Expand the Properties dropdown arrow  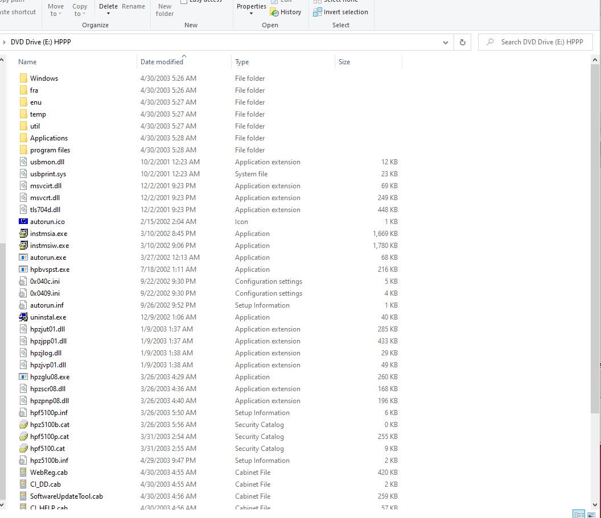click(x=251, y=14)
